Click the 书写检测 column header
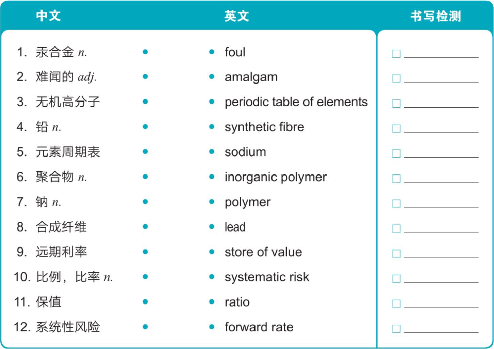494x349 pixels. click(x=435, y=16)
